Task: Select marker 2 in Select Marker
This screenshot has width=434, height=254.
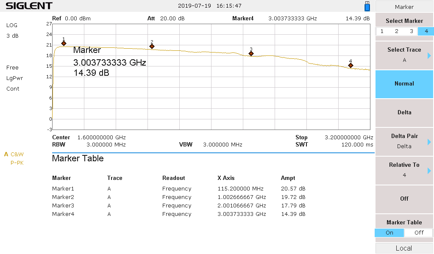Action: tap(397, 31)
